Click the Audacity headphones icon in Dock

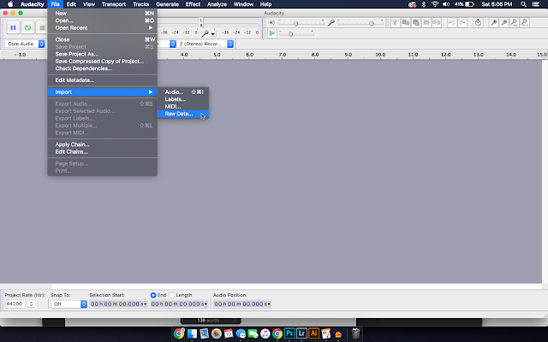coord(338,333)
